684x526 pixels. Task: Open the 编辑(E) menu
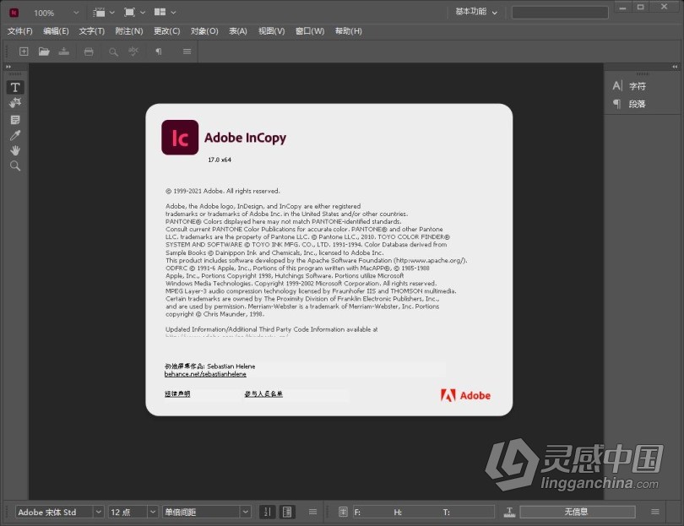tap(56, 31)
